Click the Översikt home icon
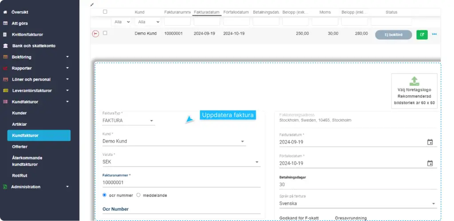 tap(5, 12)
